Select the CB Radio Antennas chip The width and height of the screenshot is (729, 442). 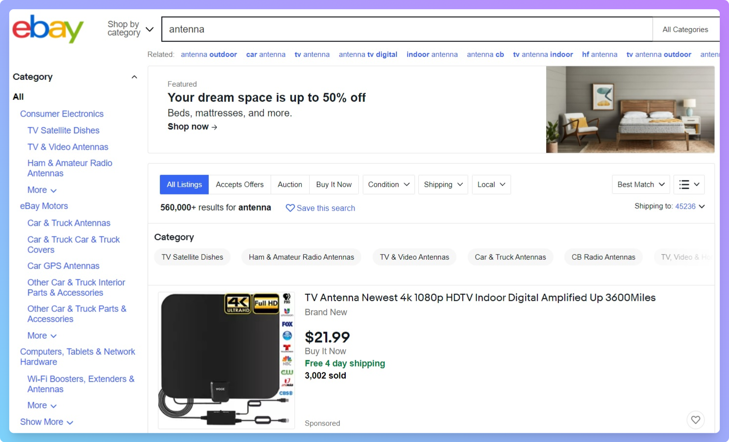click(x=603, y=257)
